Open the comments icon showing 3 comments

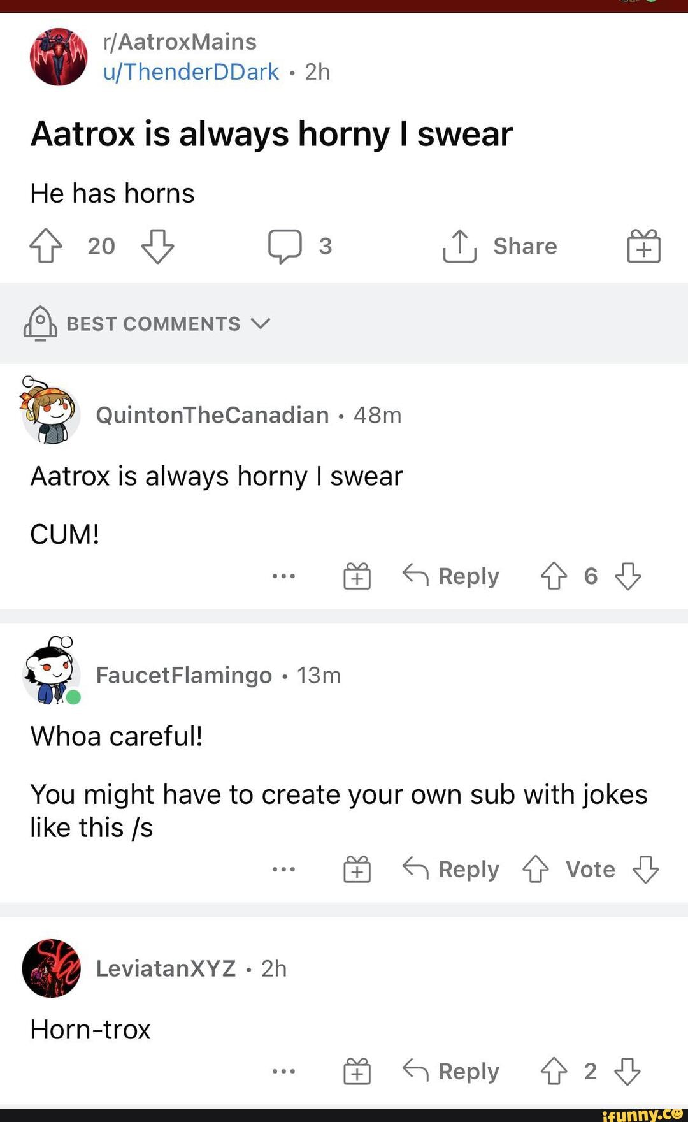[x=288, y=245]
